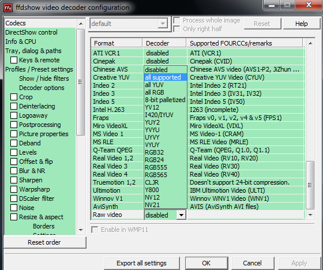Pick 'all RGB' in the decoder list

click(166, 92)
